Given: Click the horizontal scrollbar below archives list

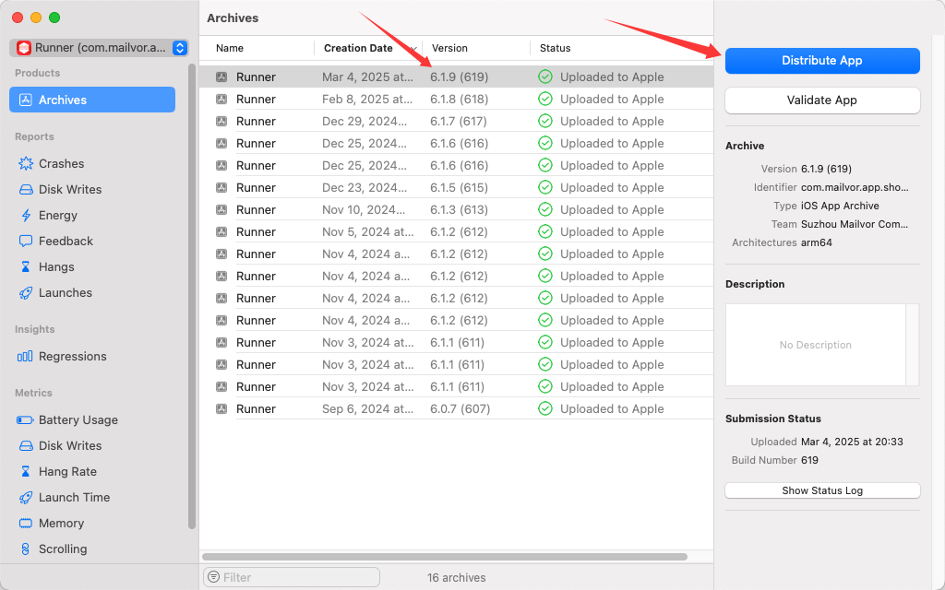Looking at the screenshot, I should 444,557.
